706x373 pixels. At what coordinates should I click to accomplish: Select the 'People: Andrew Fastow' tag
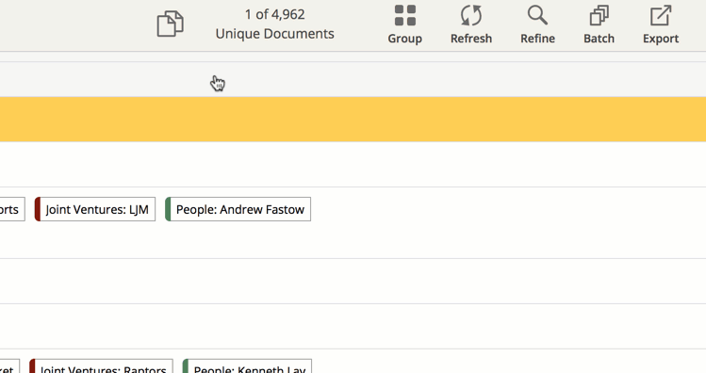[238, 209]
